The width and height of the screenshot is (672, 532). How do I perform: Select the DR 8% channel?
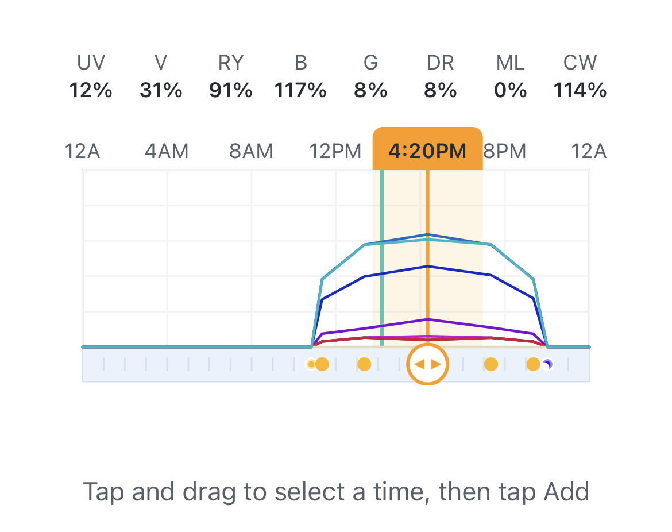click(x=441, y=76)
